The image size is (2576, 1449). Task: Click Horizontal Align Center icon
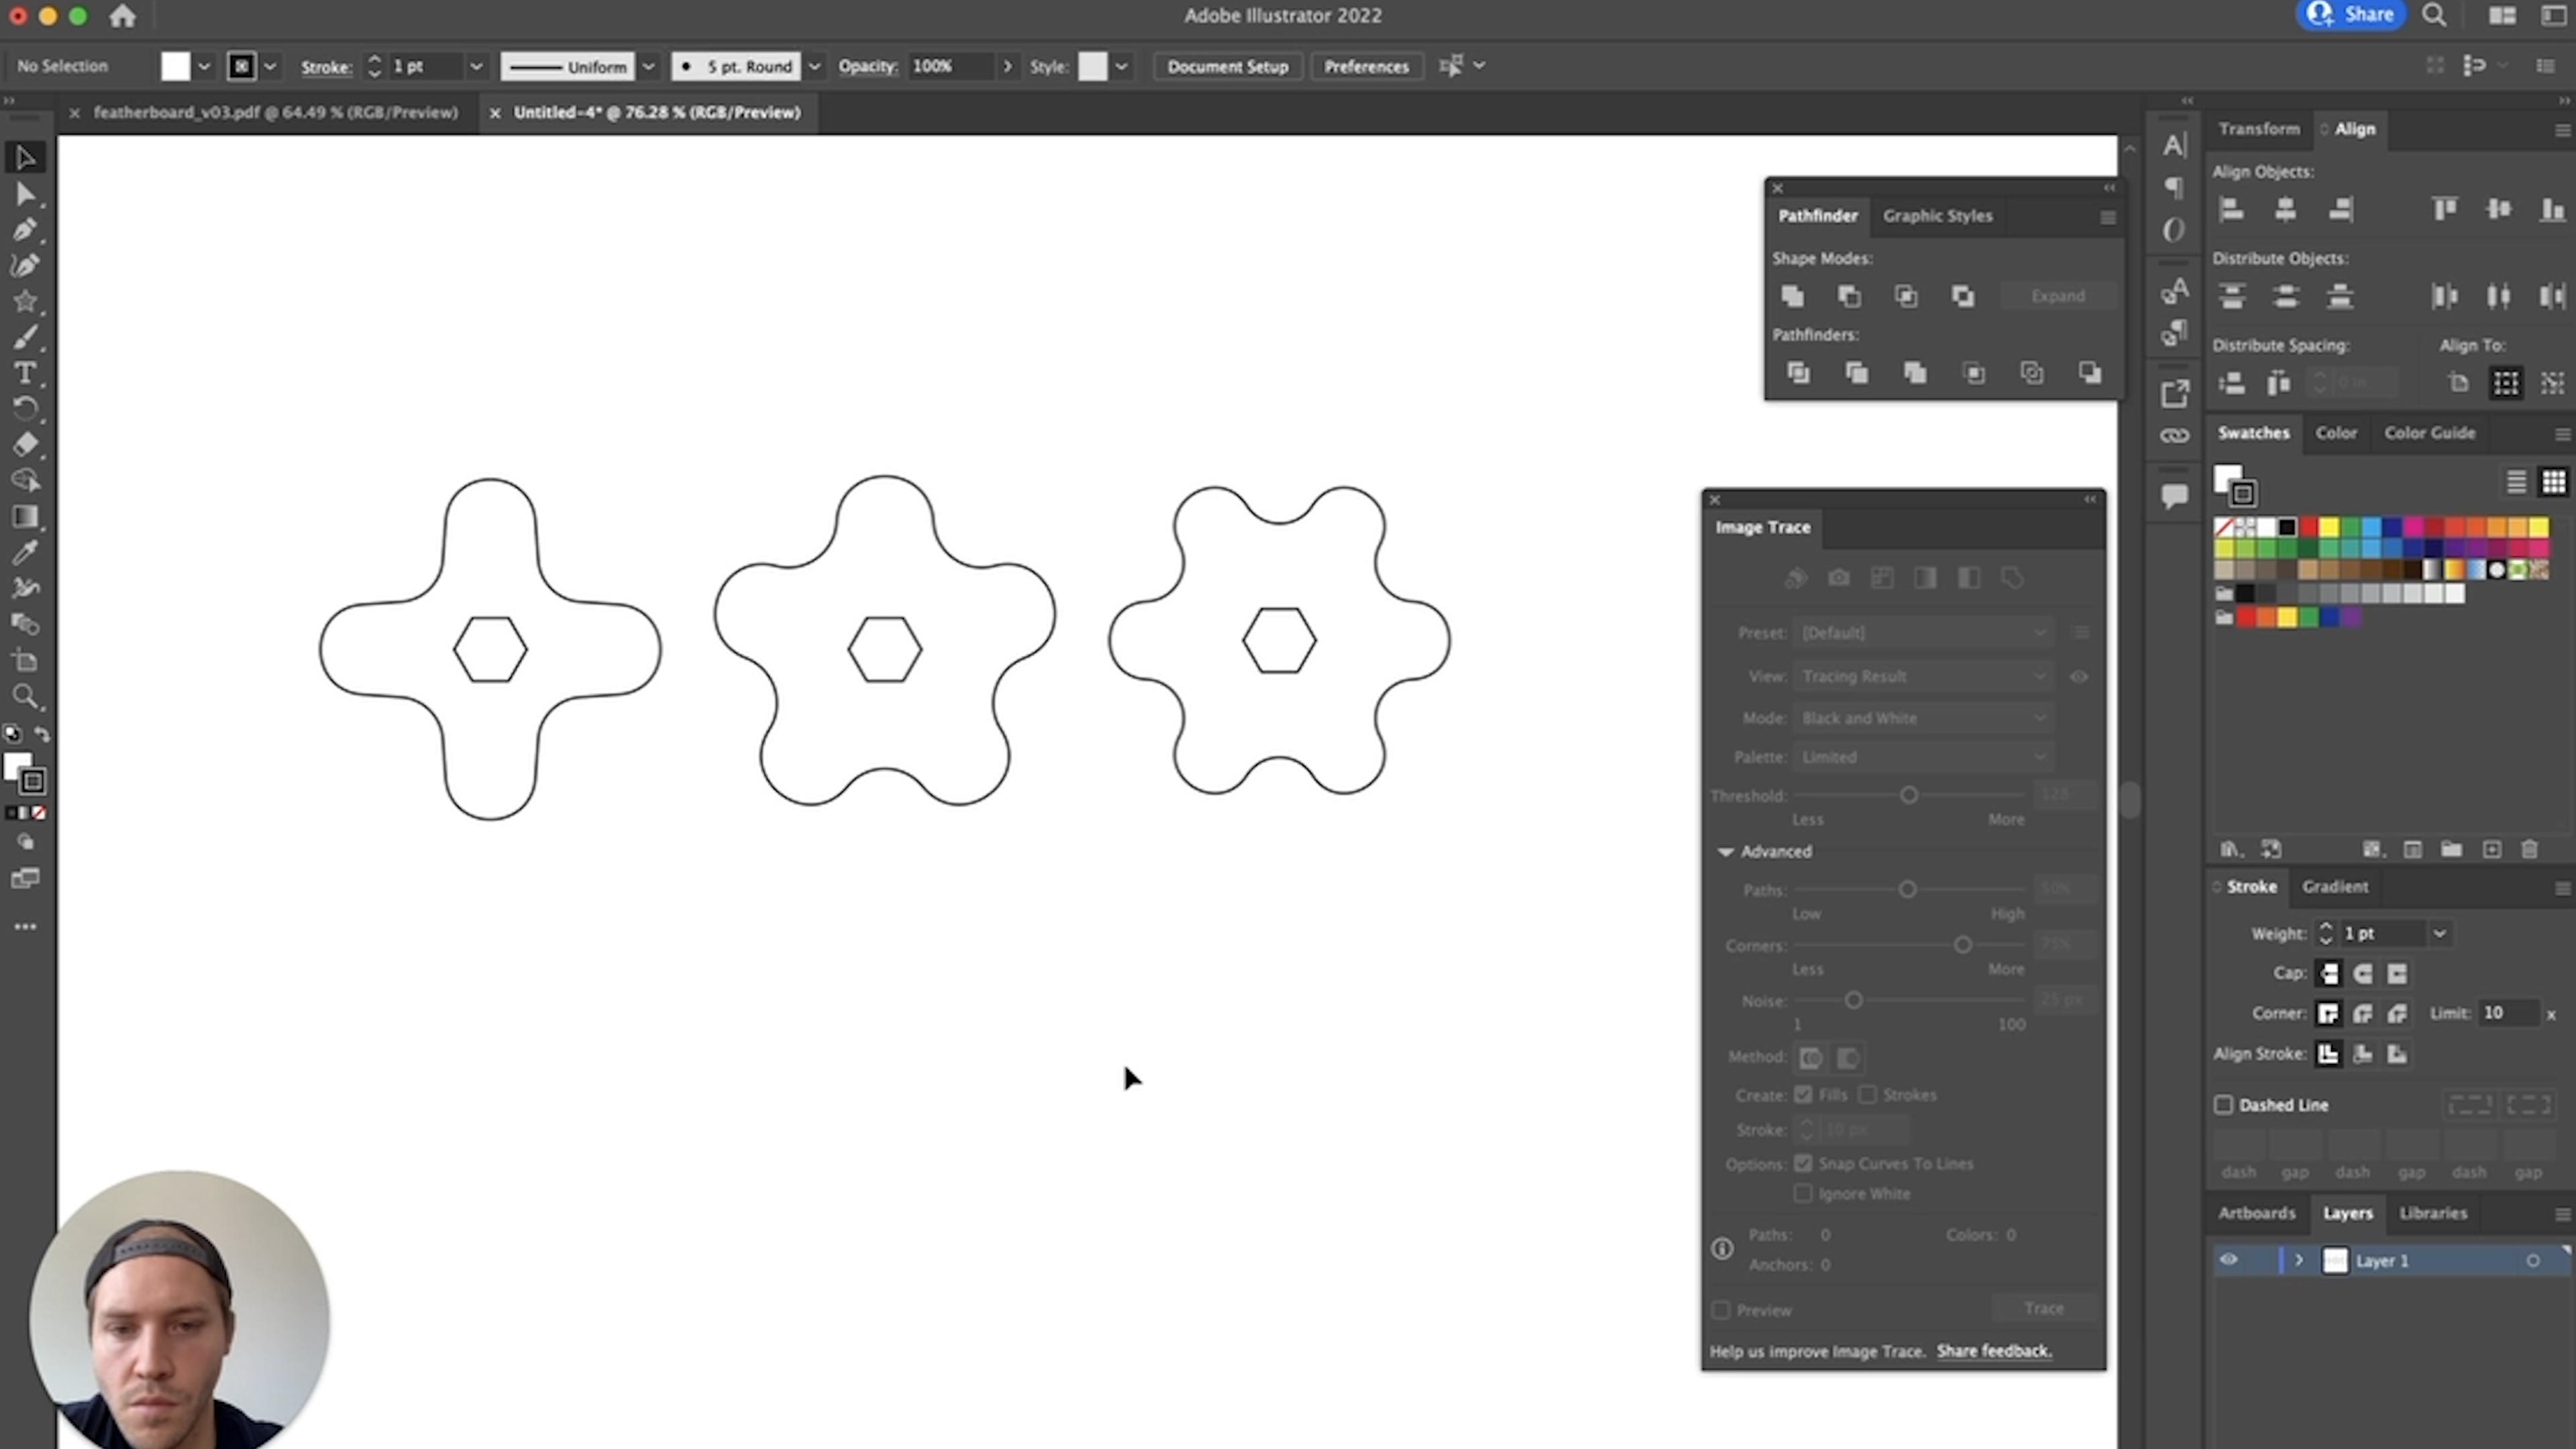(x=2285, y=209)
